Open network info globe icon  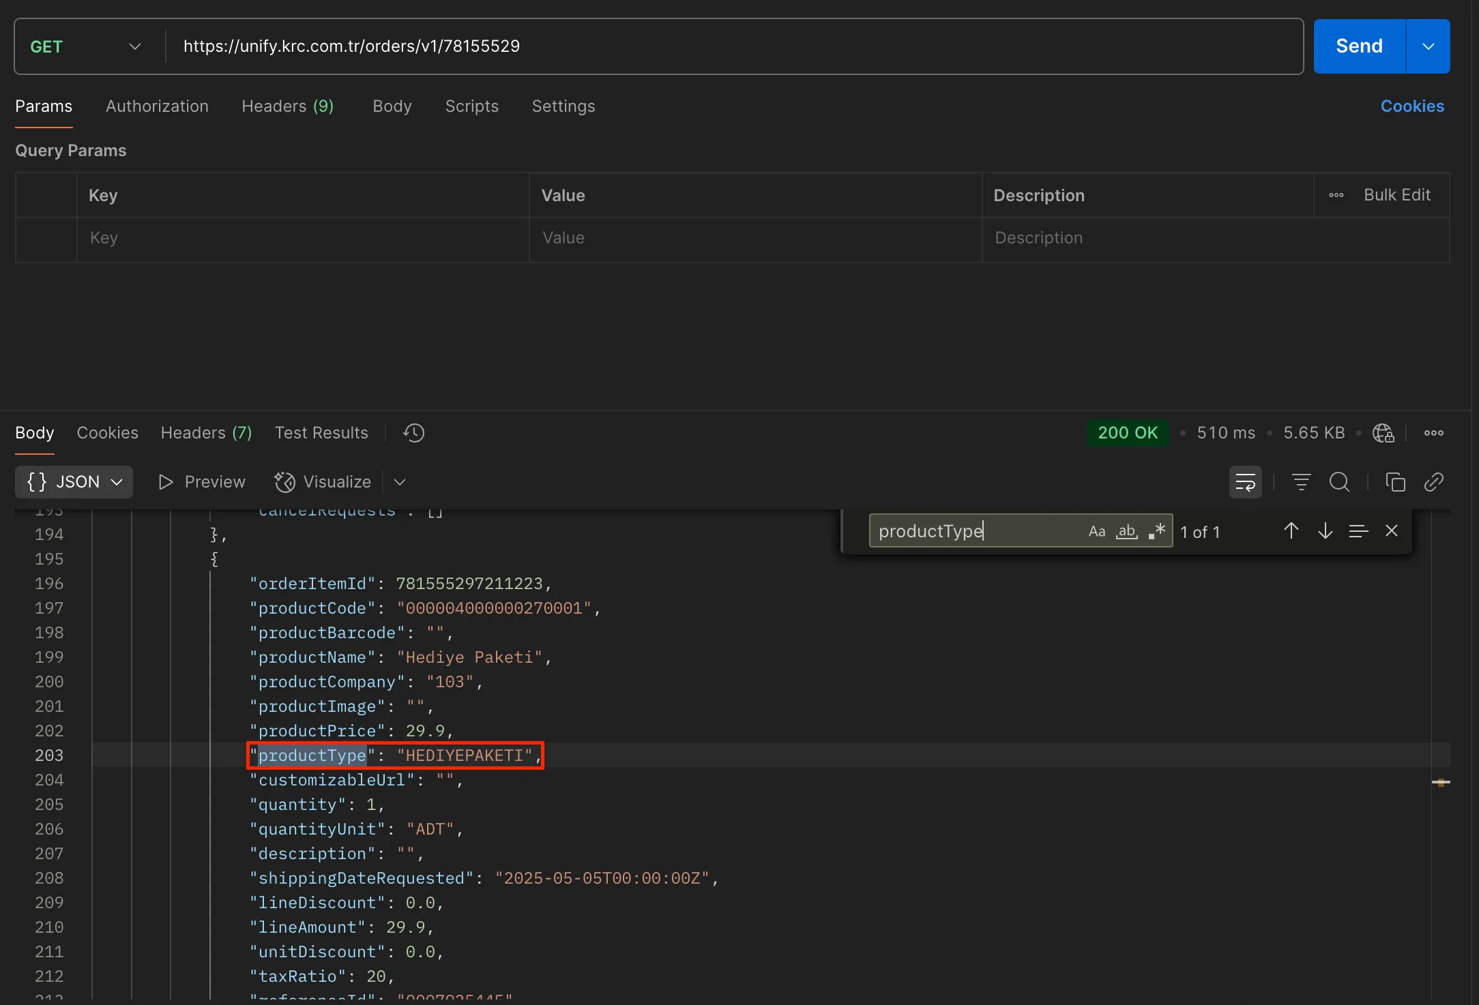click(1383, 433)
